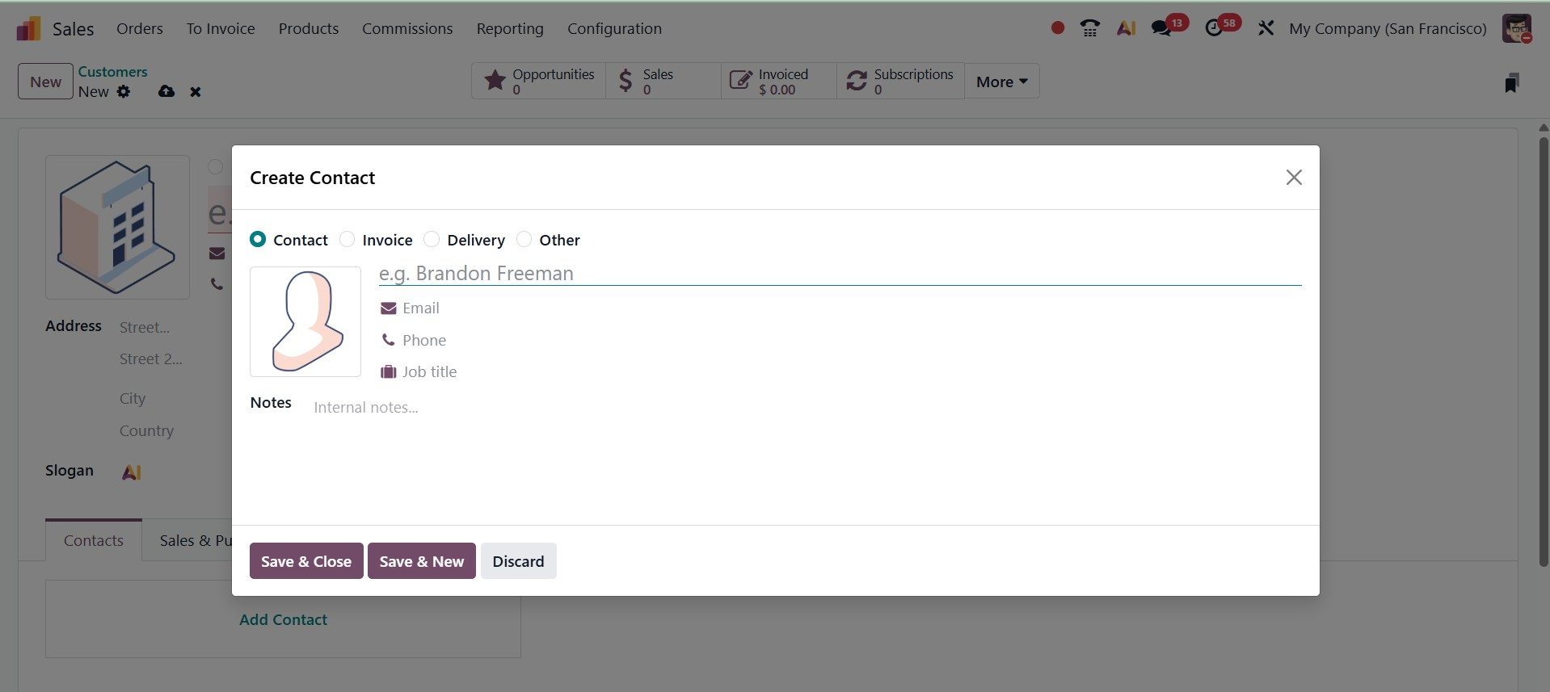Switch company via My Company (San Francisco)

click(x=1388, y=28)
